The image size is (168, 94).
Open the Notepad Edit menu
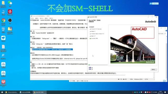(37, 18)
